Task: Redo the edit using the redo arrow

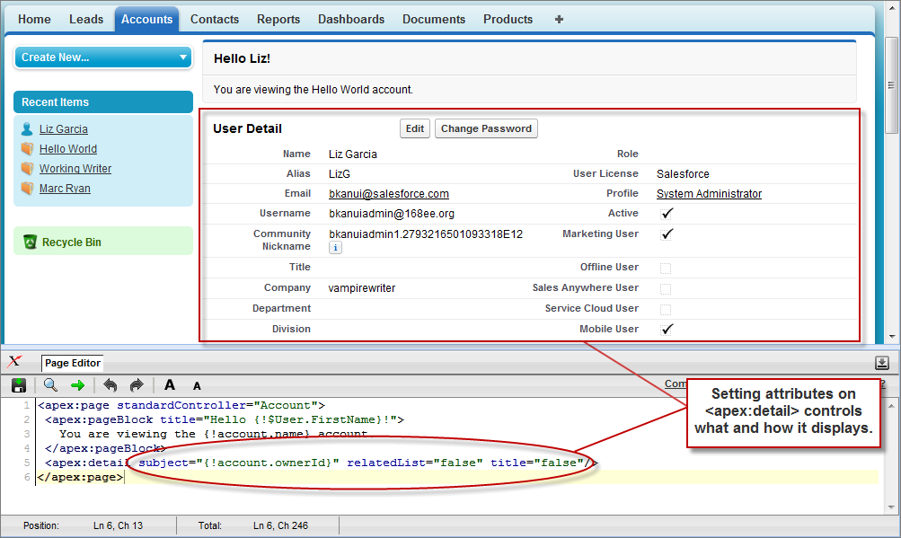Action: (x=135, y=384)
